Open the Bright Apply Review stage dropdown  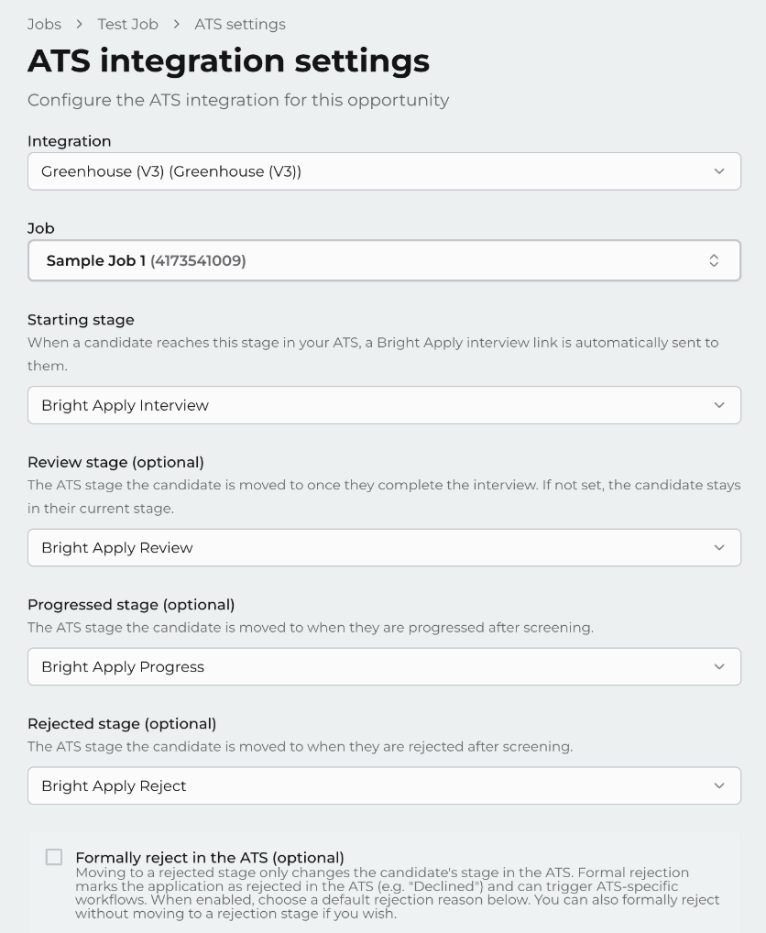[384, 547]
